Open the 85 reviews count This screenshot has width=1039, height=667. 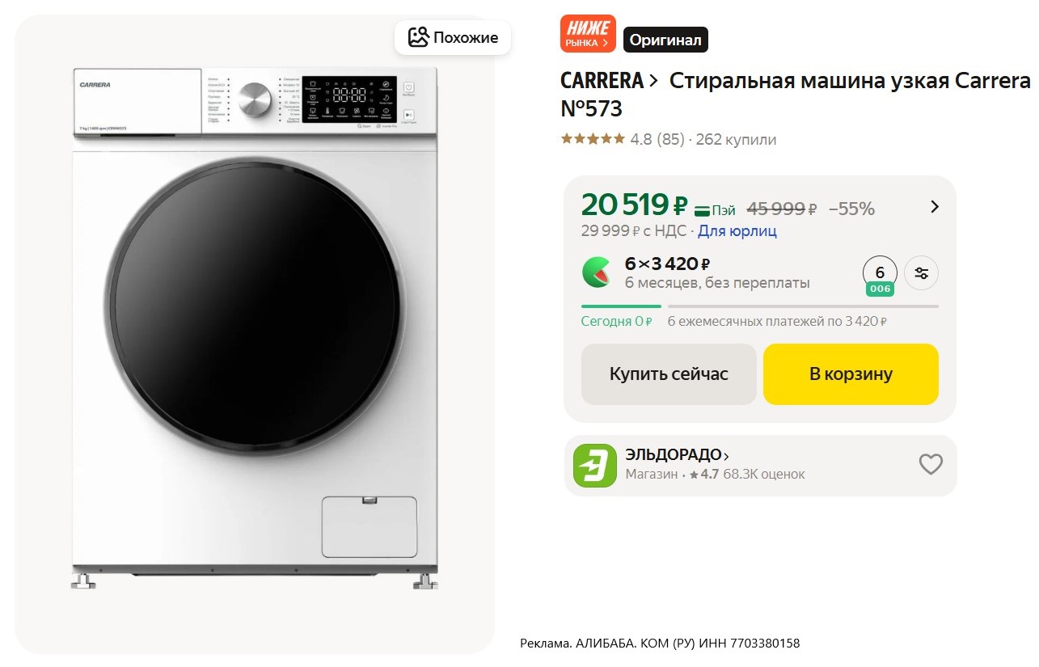pos(669,139)
